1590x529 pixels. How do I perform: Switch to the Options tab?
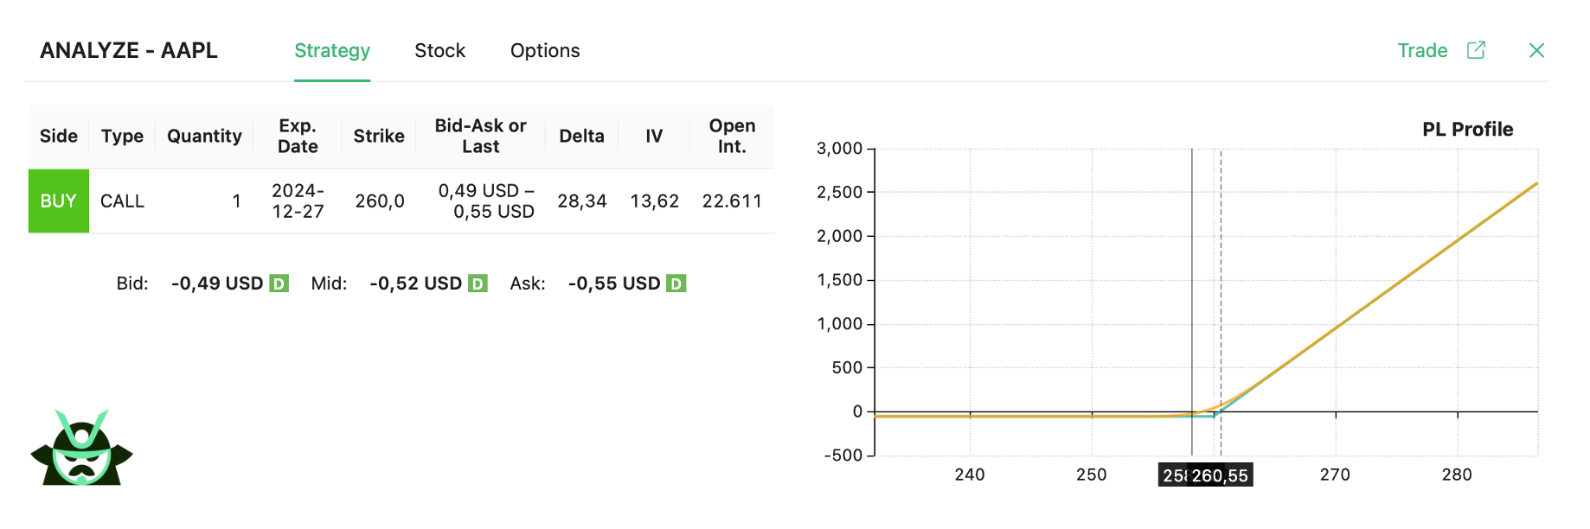tap(544, 50)
